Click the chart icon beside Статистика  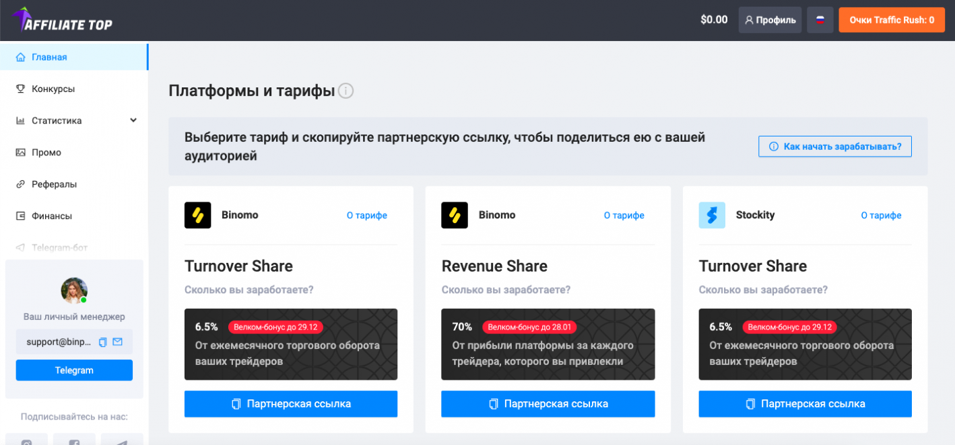[20, 120]
